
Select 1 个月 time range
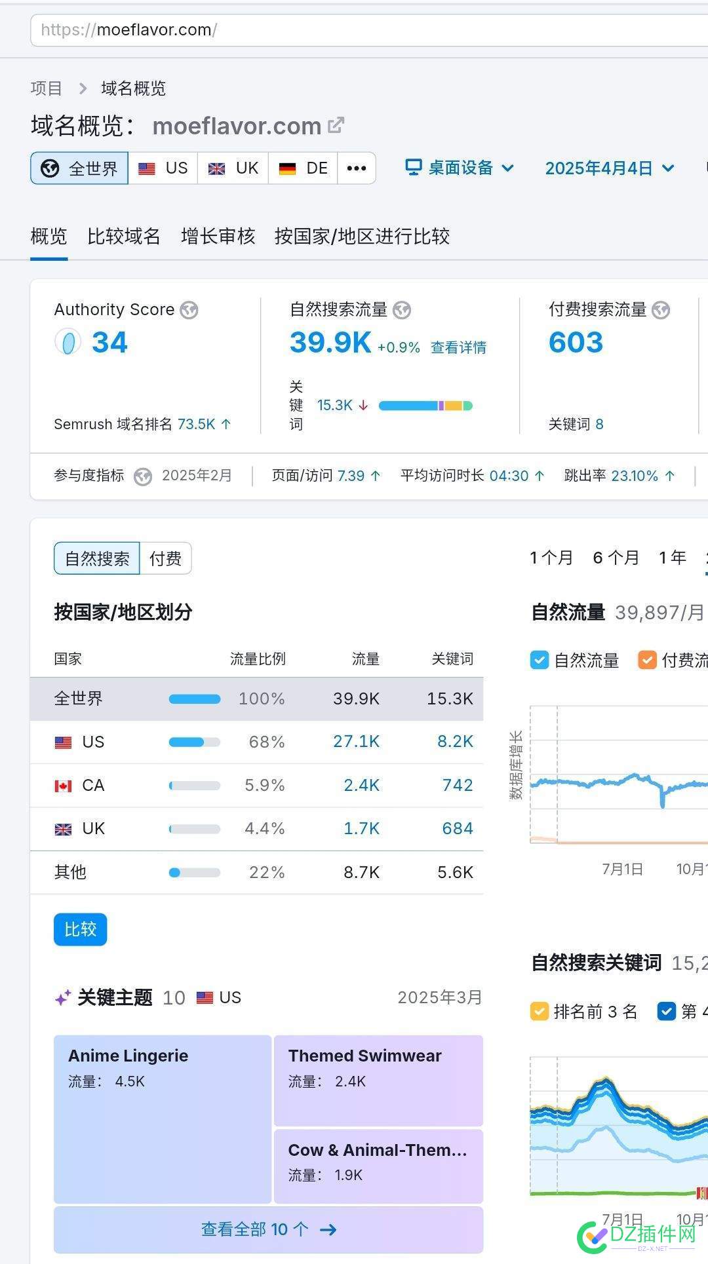(551, 558)
